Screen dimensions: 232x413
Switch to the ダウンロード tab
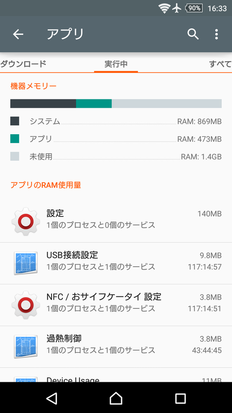click(x=23, y=64)
